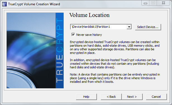Click the 'Volume Location' heading
This screenshot has width=172, height=105.
[89, 15]
